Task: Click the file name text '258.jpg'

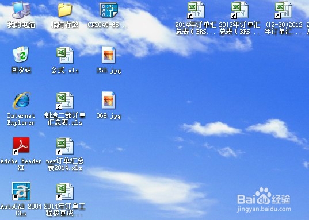Action: (109, 71)
